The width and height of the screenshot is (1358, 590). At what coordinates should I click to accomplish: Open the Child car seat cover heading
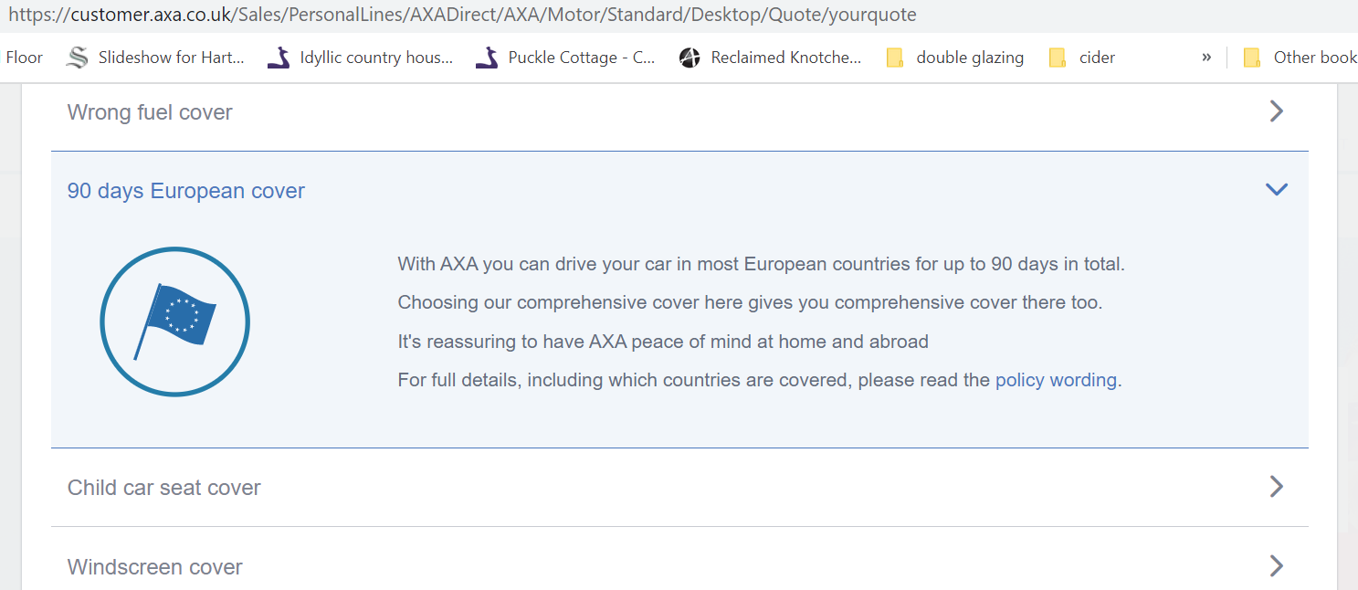(164, 488)
